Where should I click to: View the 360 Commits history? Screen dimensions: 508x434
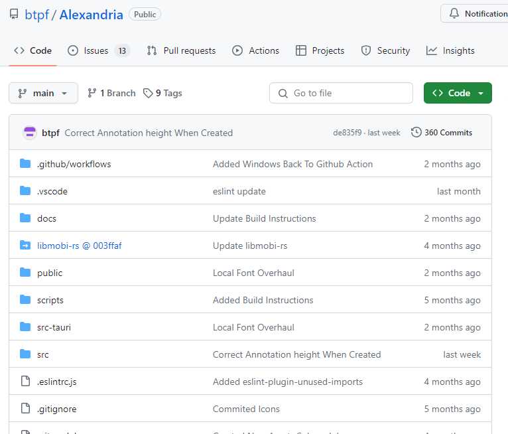[x=442, y=133]
